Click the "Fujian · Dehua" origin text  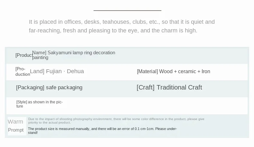tap(65, 71)
